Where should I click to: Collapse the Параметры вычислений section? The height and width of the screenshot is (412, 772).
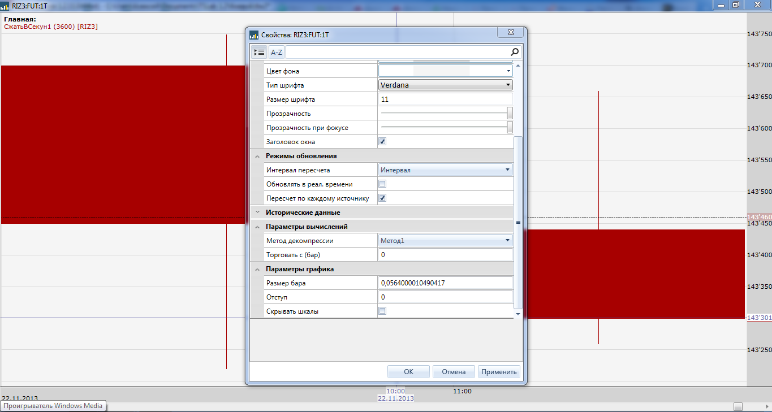pos(257,227)
